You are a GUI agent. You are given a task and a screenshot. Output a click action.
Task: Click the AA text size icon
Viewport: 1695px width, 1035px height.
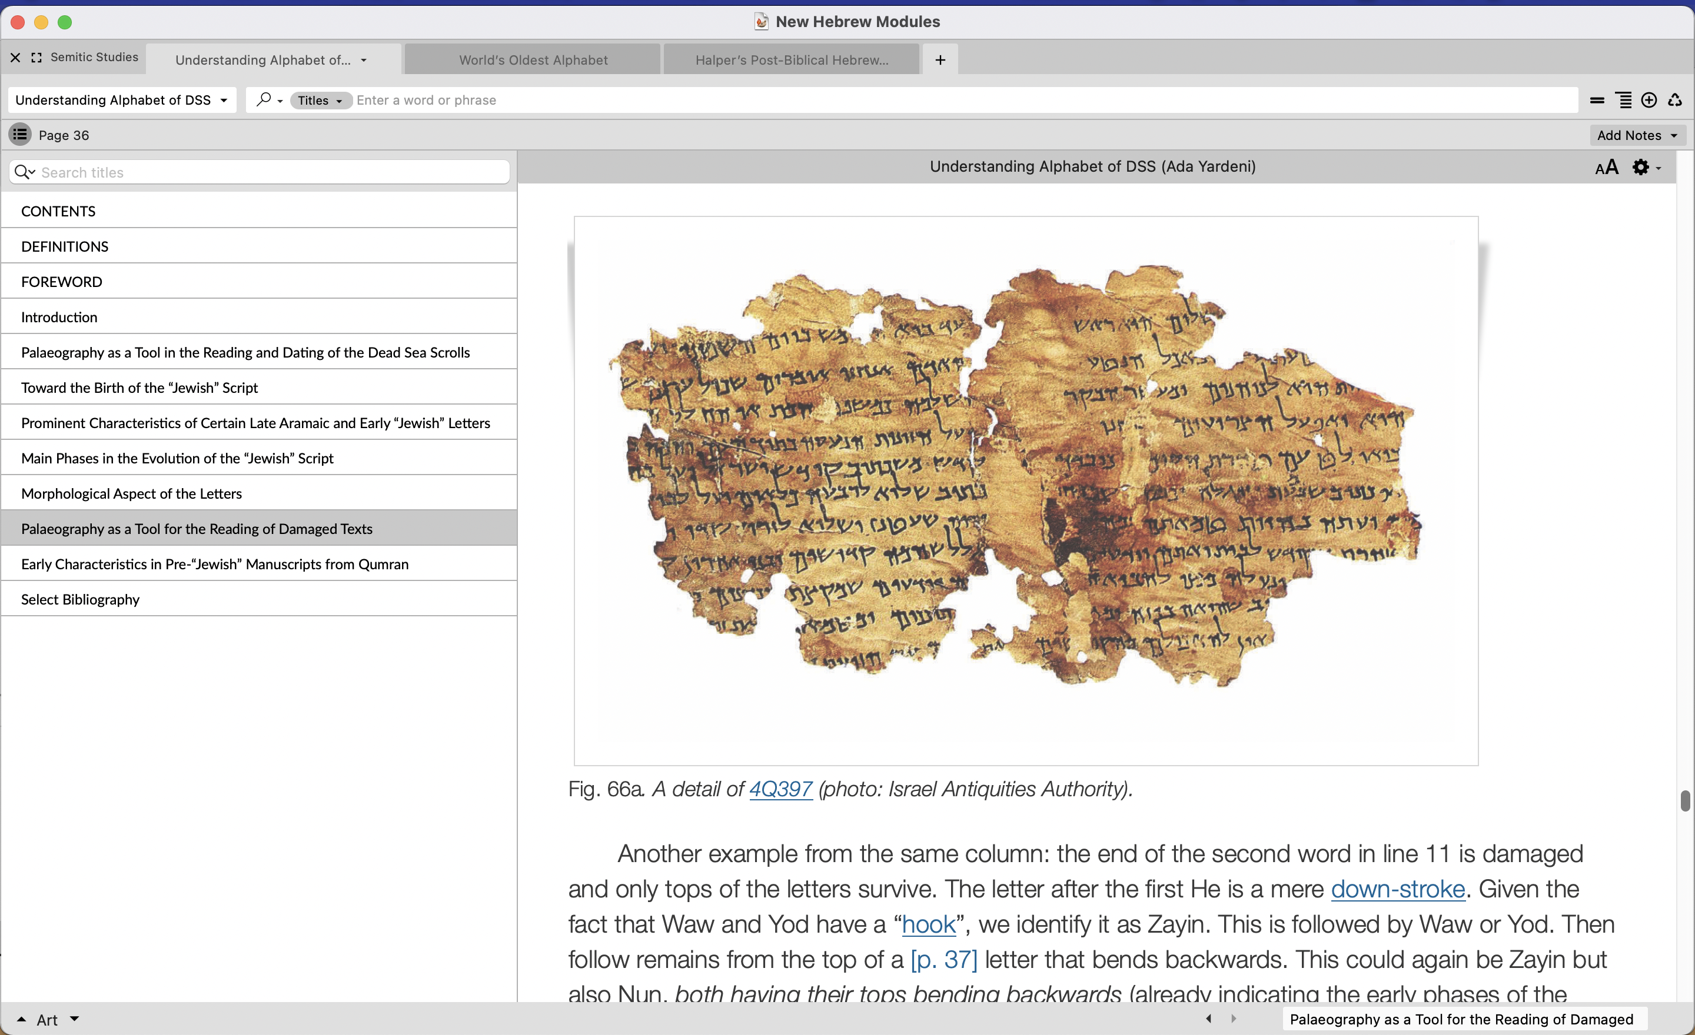tap(1606, 167)
